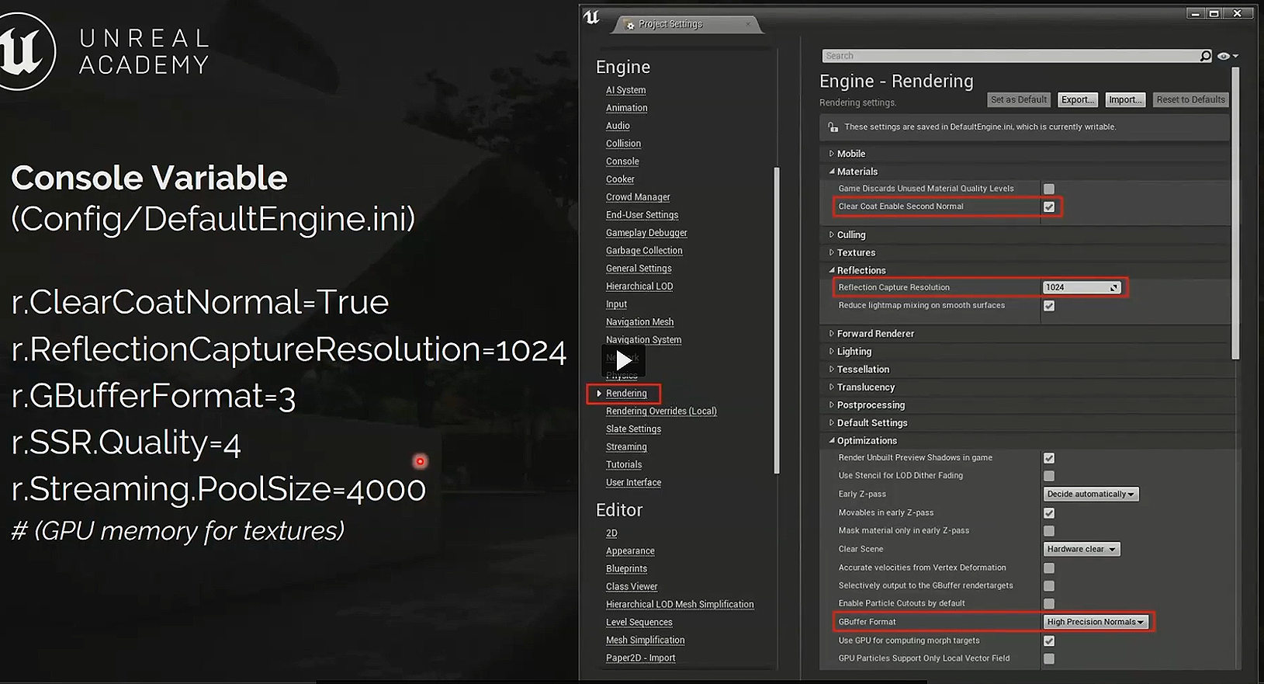Click the Import... button
The width and height of the screenshot is (1264, 684).
coord(1125,99)
